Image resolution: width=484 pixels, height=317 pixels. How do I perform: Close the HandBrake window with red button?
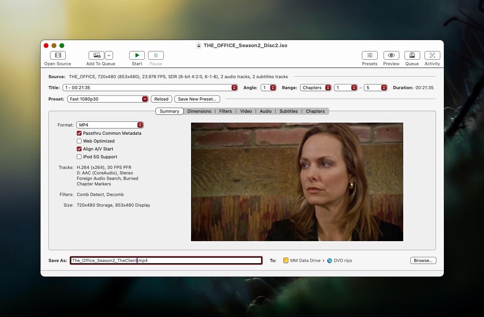[46, 46]
